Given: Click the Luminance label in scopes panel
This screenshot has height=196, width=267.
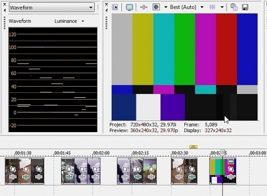Looking at the screenshot, I should click(x=65, y=21).
